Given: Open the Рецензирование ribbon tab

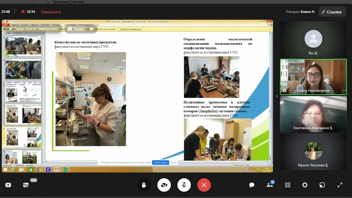Looking at the screenshot, I should pyautogui.click(x=86, y=25).
